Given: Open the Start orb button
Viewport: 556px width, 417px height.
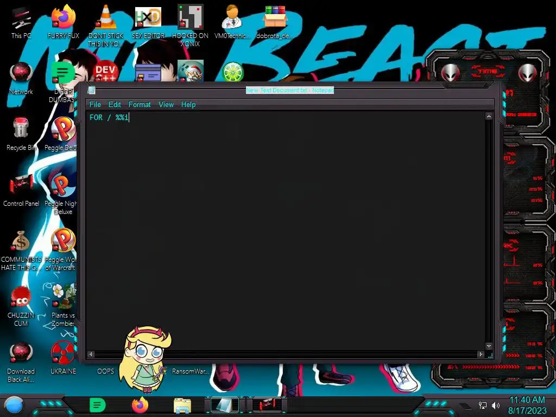Looking at the screenshot, I should (x=14, y=405).
